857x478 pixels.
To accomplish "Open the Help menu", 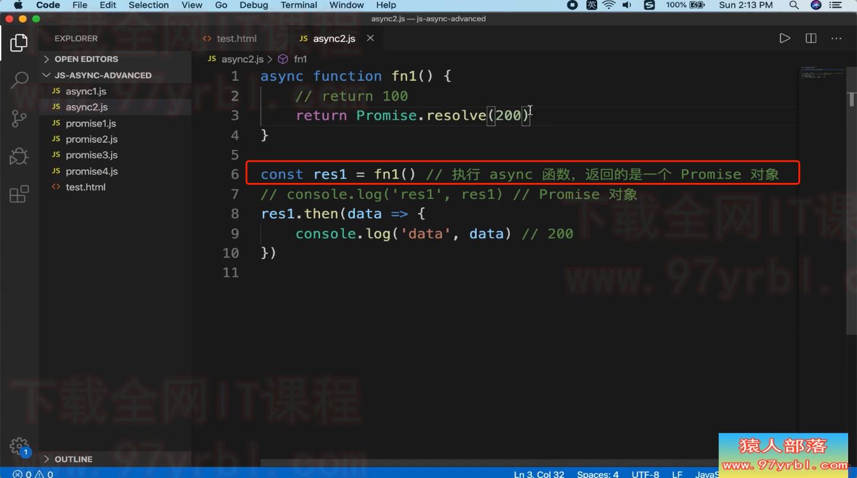I will (386, 5).
